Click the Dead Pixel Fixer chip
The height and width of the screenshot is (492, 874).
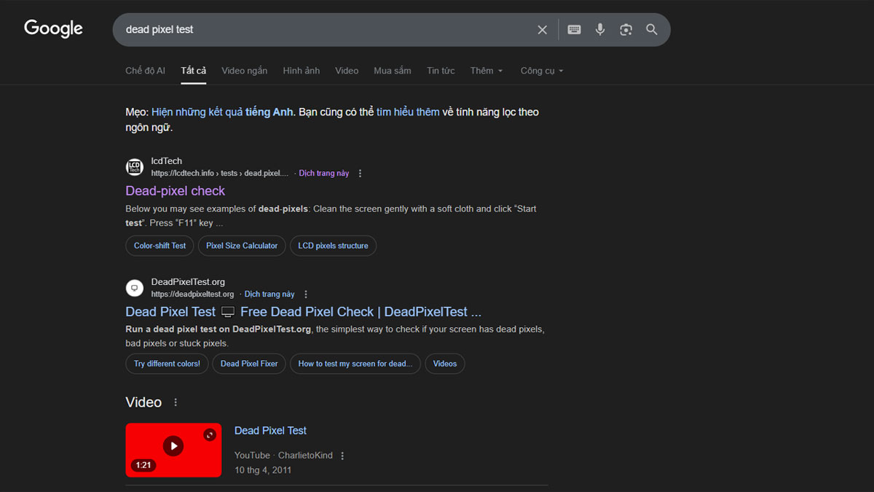(x=249, y=364)
